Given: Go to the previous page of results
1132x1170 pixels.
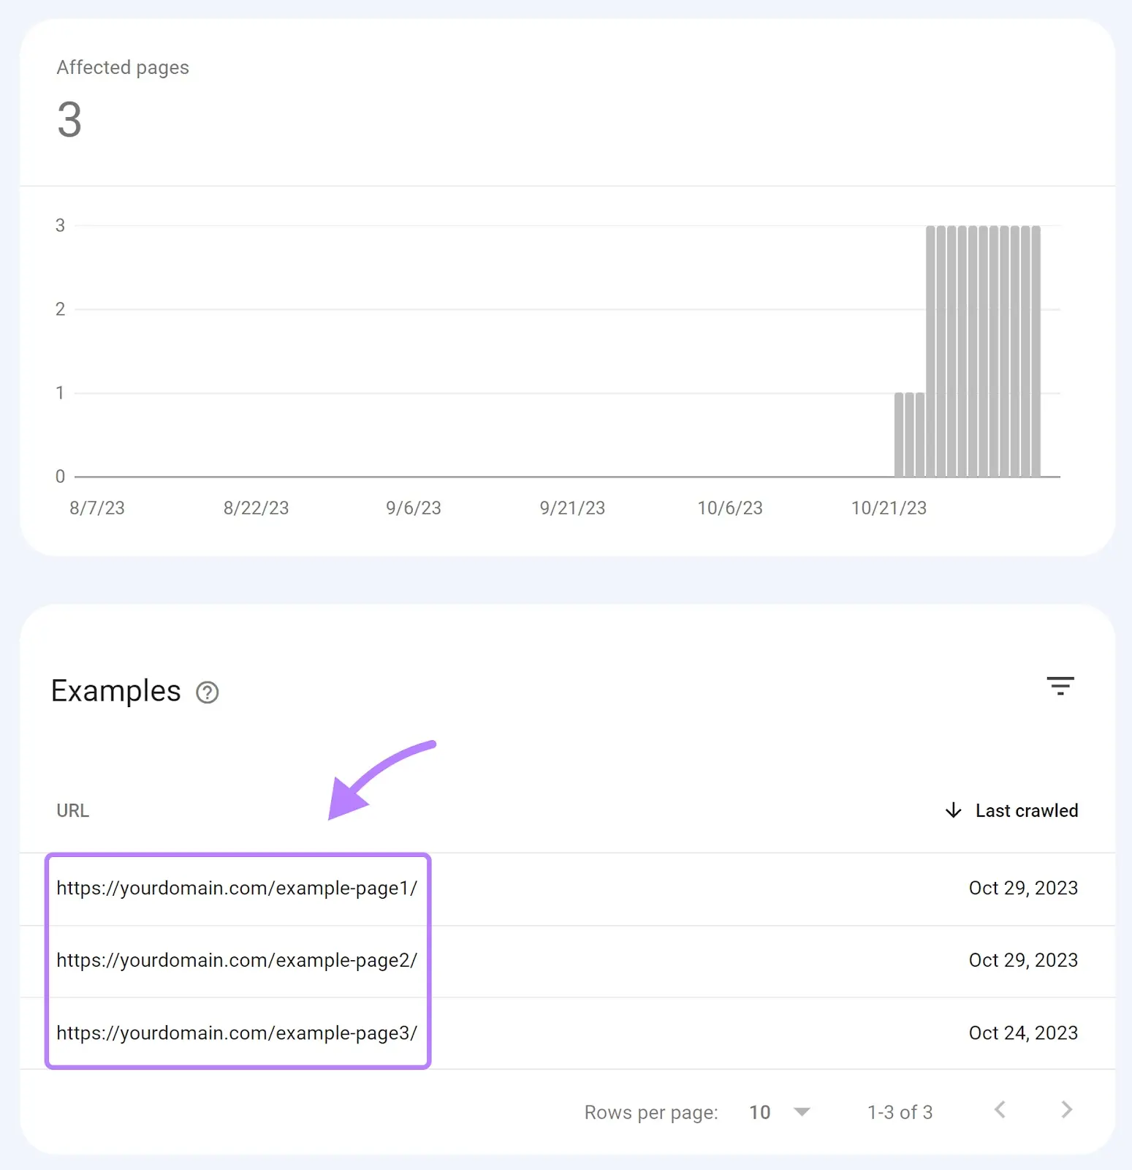Looking at the screenshot, I should [1000, 1110].
